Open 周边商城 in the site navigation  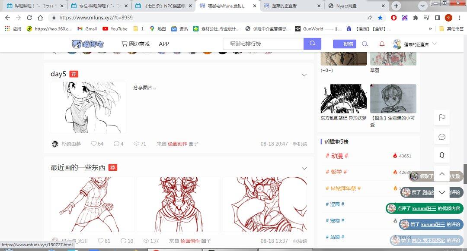[x=135, y=44]
